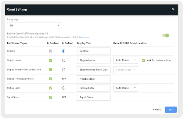Open the Language dropdown showing EN
Viewport: 183px width, 118px height.
point(34,26)
